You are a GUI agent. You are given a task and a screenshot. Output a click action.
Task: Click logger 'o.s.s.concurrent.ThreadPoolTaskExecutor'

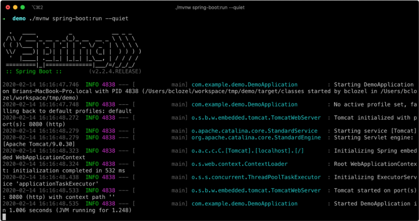point(256,177)
